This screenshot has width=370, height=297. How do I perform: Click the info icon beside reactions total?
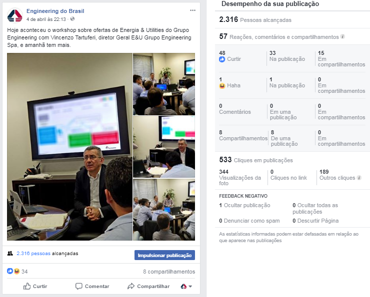(x=342, y=36)
